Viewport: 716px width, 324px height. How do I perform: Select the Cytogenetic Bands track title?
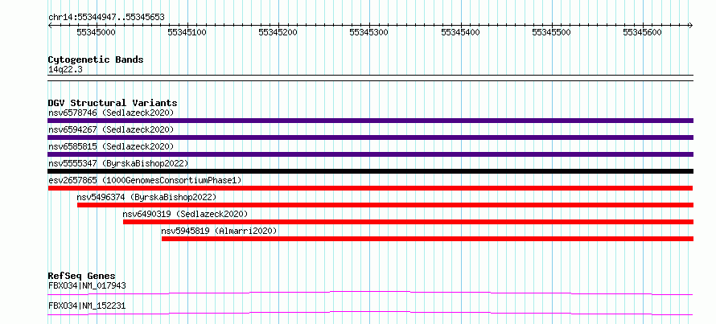tap(96, 59)
